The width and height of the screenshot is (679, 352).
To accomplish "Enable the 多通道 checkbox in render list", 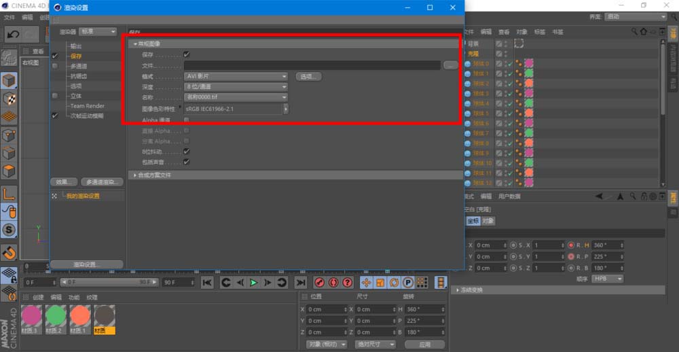I will (54, 67).
